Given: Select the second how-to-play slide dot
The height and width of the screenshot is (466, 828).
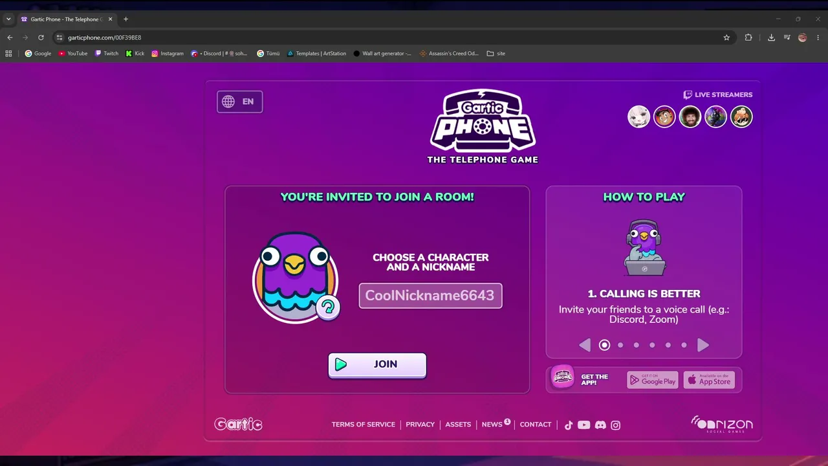Looking at the screenshot, I should pyautogui.click(x=620, y=345).
